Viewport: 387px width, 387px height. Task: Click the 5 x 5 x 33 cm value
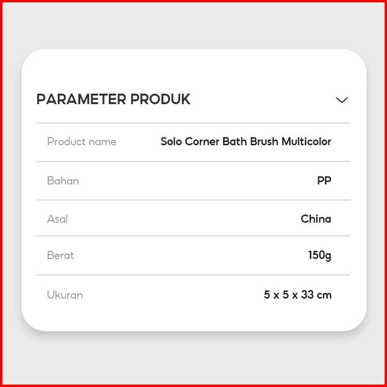pyautogui.click(x=298, y=295)
